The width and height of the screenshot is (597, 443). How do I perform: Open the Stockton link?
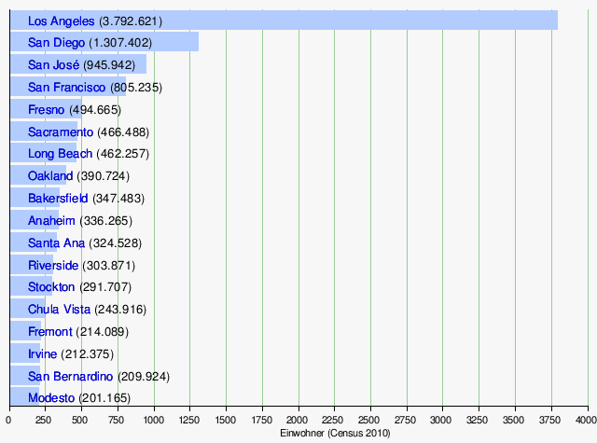pos(51,287)
